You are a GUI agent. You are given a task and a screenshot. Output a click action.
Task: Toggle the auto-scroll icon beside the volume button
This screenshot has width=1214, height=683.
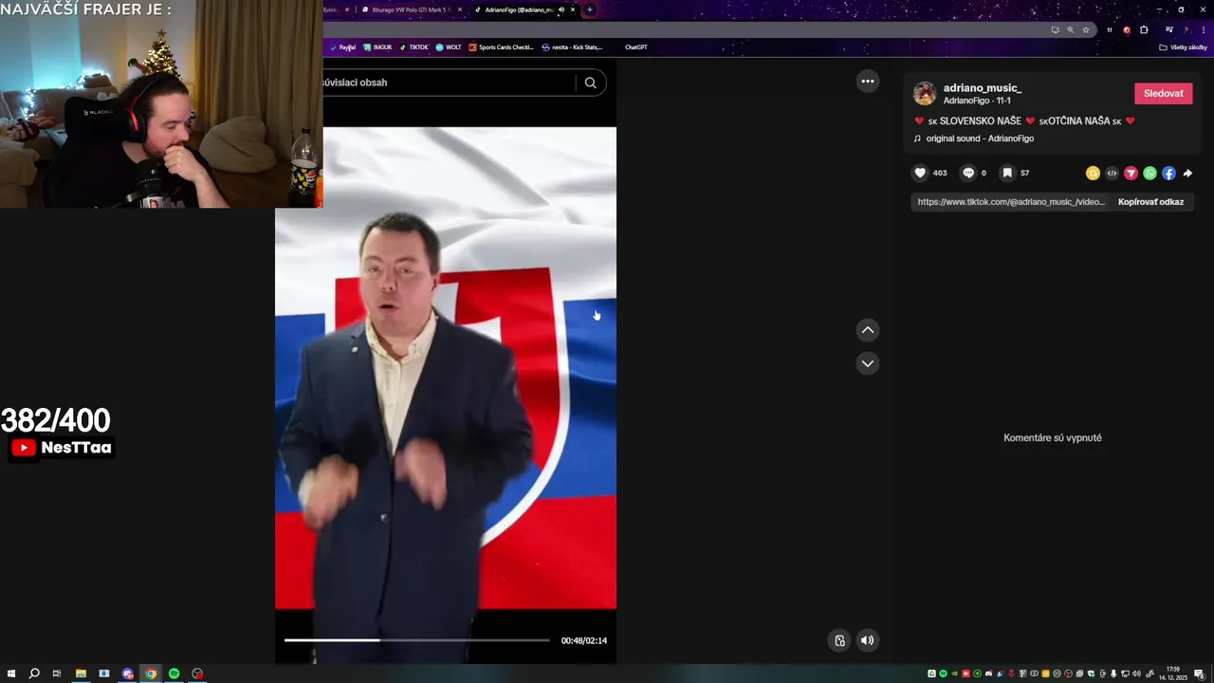click(839, 640)
